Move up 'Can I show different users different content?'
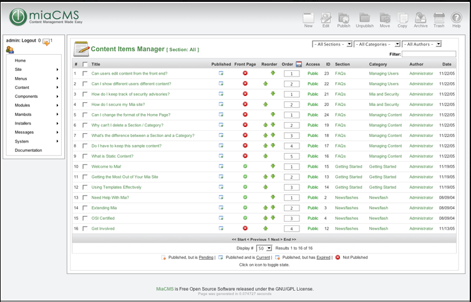The height and width of the screenshot is (302, 471). pyautogui.click(x=265, y=83)
